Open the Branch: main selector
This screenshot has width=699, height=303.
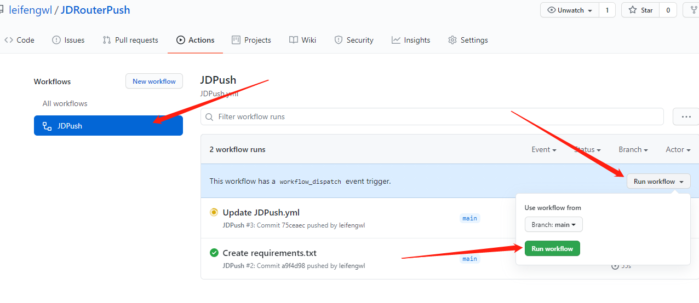tap(554, 225)
